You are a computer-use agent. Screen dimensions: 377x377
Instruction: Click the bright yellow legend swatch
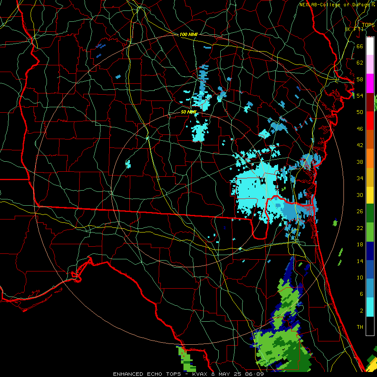[x=370, y=195]
